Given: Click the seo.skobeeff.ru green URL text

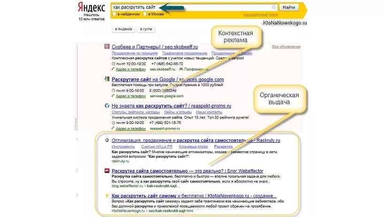Looking at the screenshot, I should coord(162,70).
